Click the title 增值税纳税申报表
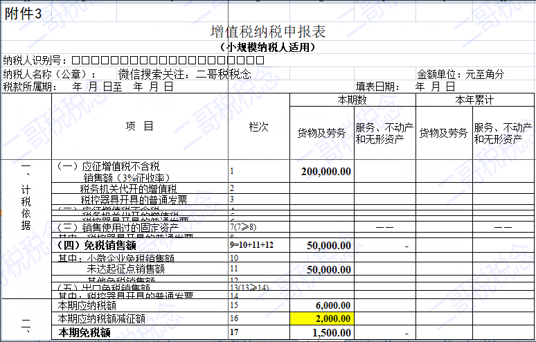The height and width of the screenshot is (342, 536). point(268,32)
